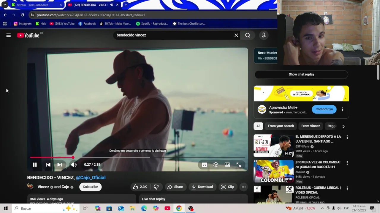Open options for Rolebius Guerra Lirical video
This screenshot has width=380, height=213.
coord(347,188)
